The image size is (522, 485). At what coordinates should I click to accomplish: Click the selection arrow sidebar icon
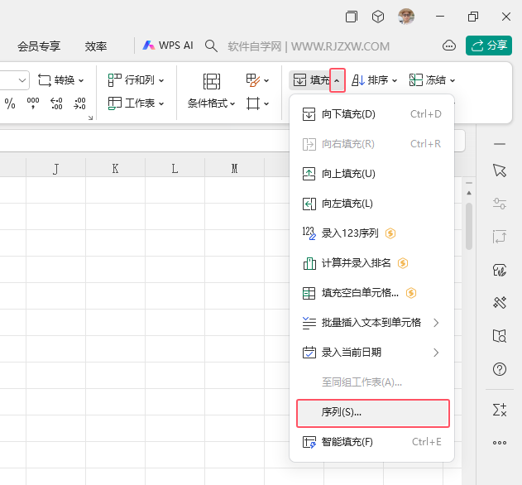pos(500,170)
